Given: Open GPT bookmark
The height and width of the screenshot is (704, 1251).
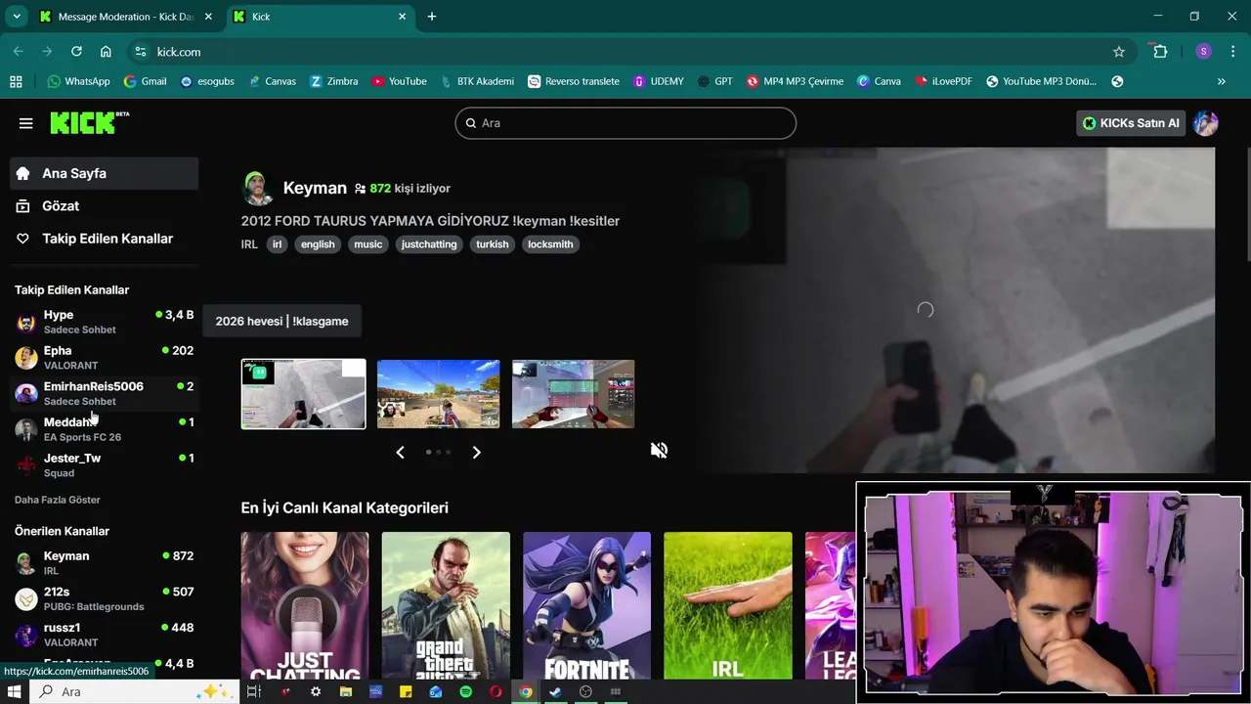Looking at the screenshot, I should click(x=714, y=81).
